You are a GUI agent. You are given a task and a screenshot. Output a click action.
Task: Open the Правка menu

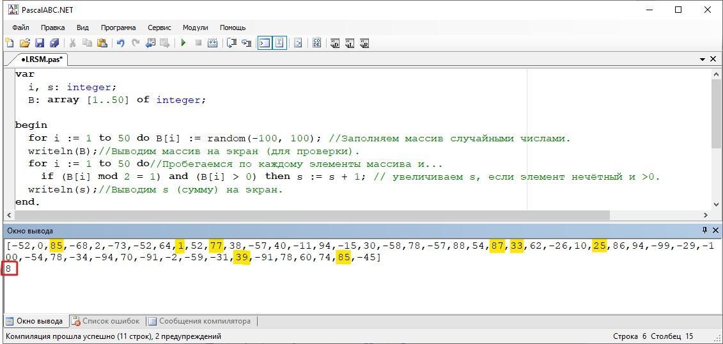coord(52,27)
